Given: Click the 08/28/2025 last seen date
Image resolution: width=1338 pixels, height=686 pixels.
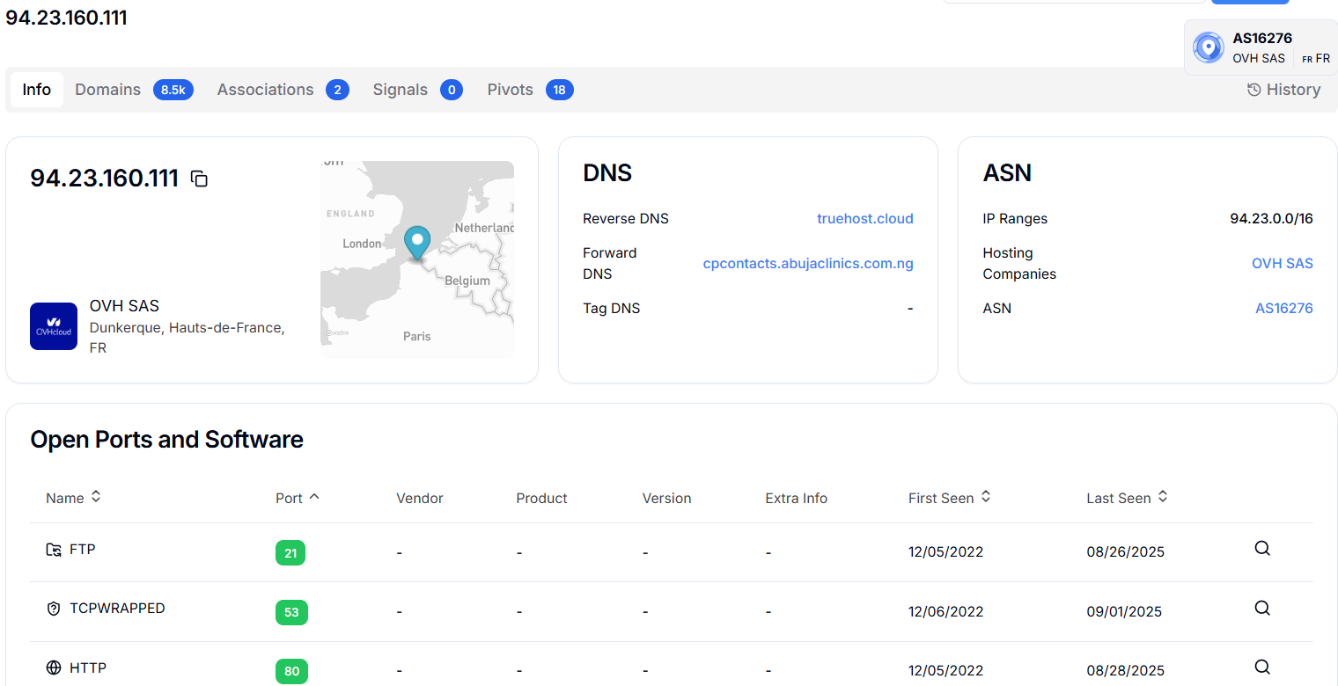Looking at the screenshot, I should point(1125,671).
